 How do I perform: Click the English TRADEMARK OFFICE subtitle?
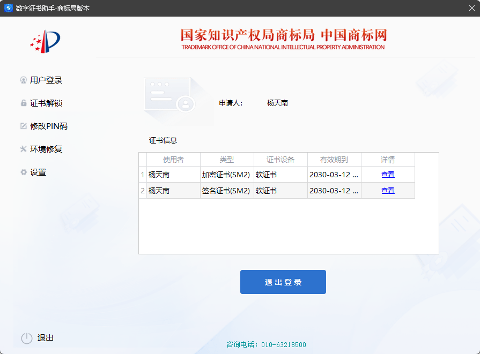(x=283, y=47)
